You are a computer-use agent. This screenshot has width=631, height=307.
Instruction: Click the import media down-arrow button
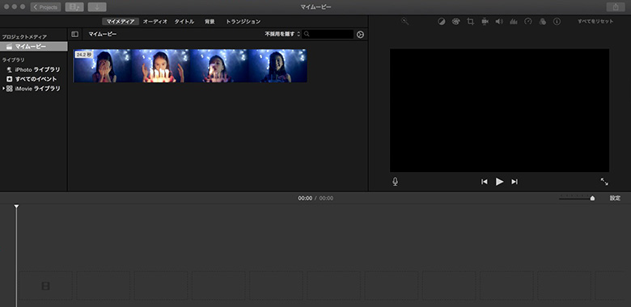[97, 6]
